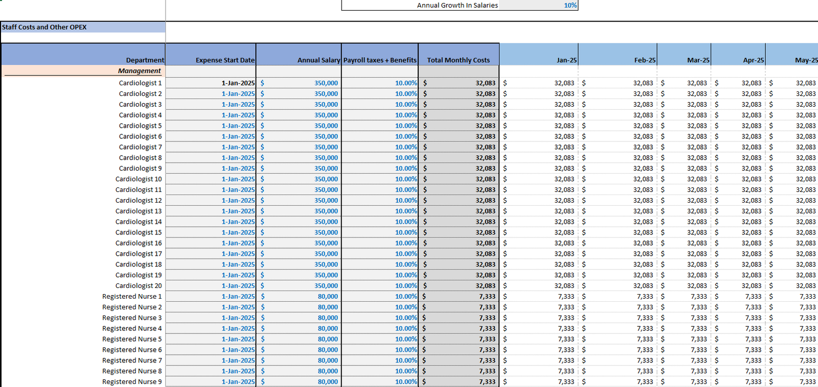Click the Cardiologist 5 row label
The width and height of the screenshot is (818, 387).
[x=140, y=126]
